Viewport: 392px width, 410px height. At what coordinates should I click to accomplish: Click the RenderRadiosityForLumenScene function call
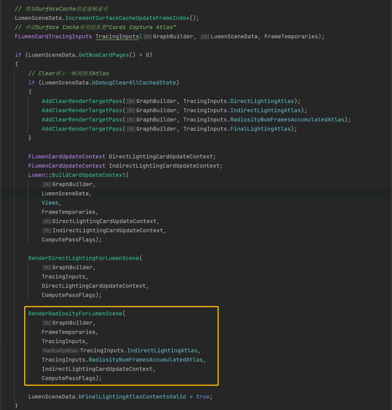click(x=75, y=314)
